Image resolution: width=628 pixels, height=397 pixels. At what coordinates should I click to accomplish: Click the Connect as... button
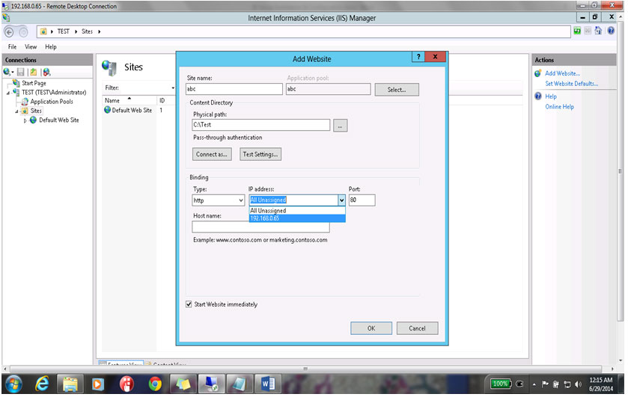[212, 155]
